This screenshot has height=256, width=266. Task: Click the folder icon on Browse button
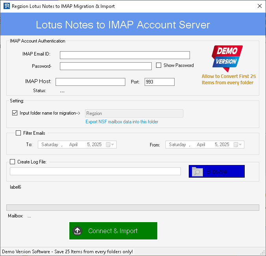pos(197,171)
